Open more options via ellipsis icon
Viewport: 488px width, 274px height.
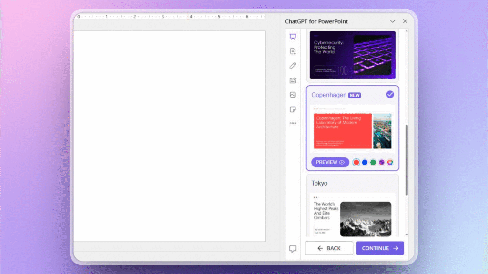coord(292,124)
